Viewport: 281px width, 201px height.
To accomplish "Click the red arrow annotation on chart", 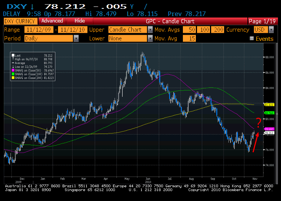I will (255, 139).
